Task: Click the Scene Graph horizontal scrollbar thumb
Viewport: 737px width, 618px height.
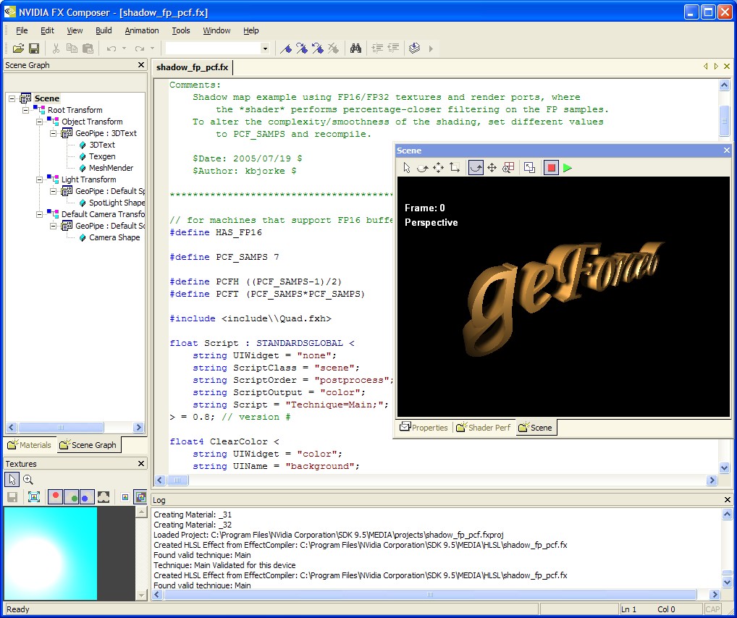Action: (x=61, y=427)
